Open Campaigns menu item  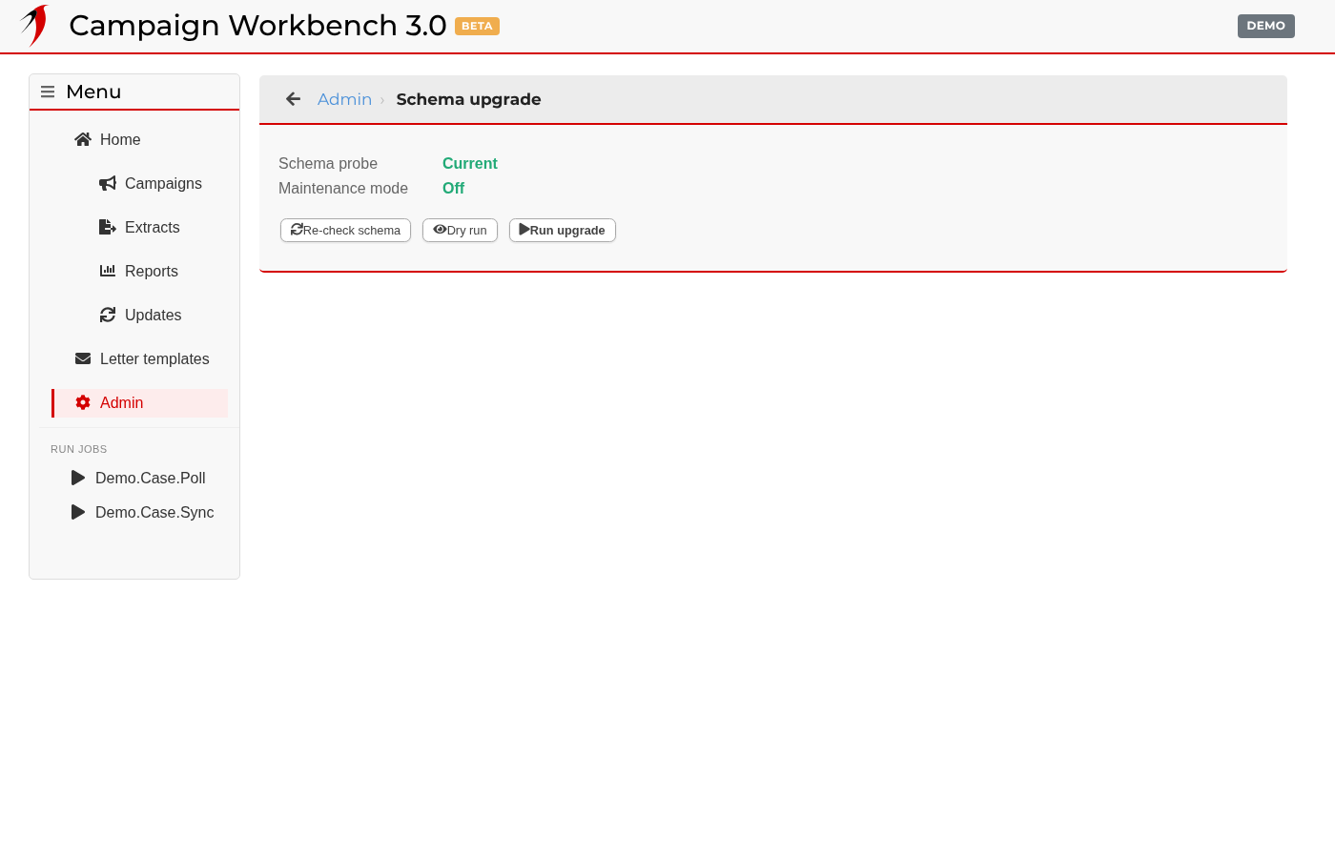click(x=163, y=183)
